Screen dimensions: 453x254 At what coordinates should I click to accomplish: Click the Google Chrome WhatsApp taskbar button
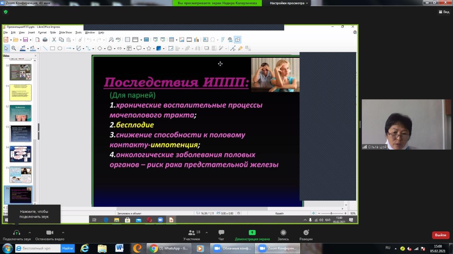click(170, 248)
